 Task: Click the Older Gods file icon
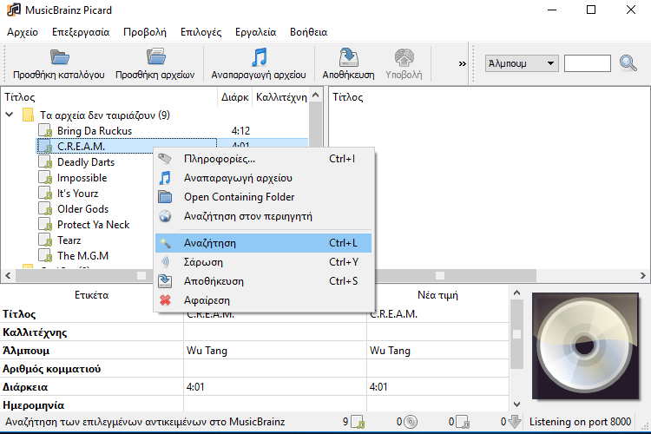[45, 209]
